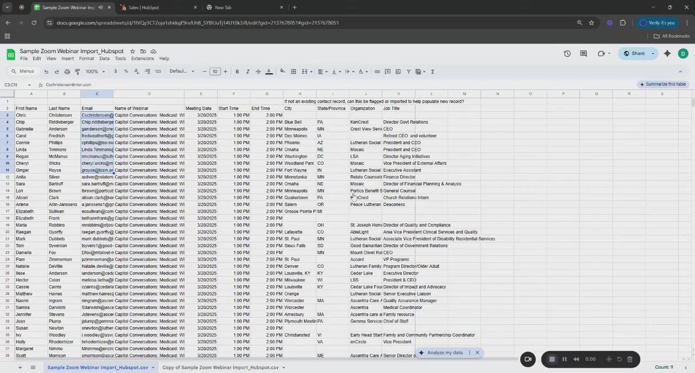Insert a link using chain icon
Image resolution: width=695 pixels, height=373 pixels.
pos(377,72)
